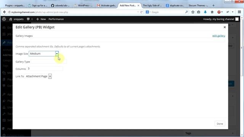Image resolution: width=244 pixels, height=137 pixels.
Task: Open the bookmarks list icon
Action: 199,12
